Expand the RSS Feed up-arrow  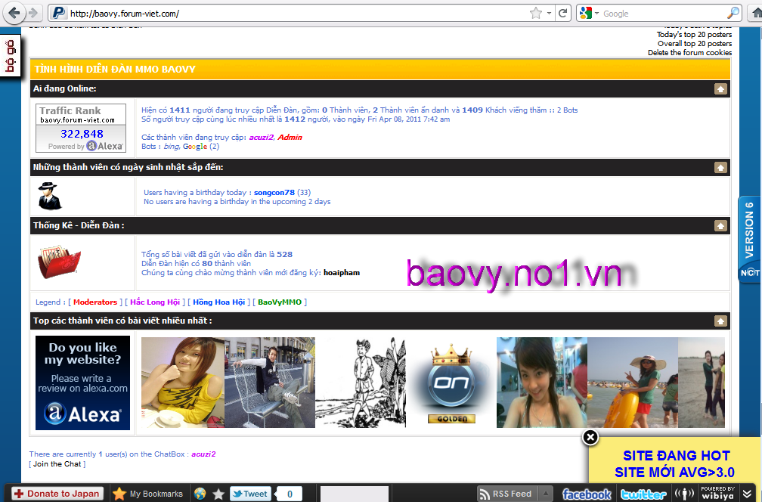pos(545,494)
